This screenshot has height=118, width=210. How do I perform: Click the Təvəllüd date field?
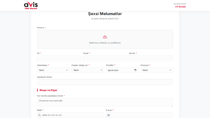(122, 70)
